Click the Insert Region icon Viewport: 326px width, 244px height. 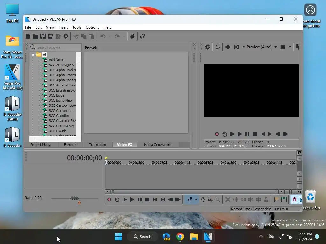point(284,200)
